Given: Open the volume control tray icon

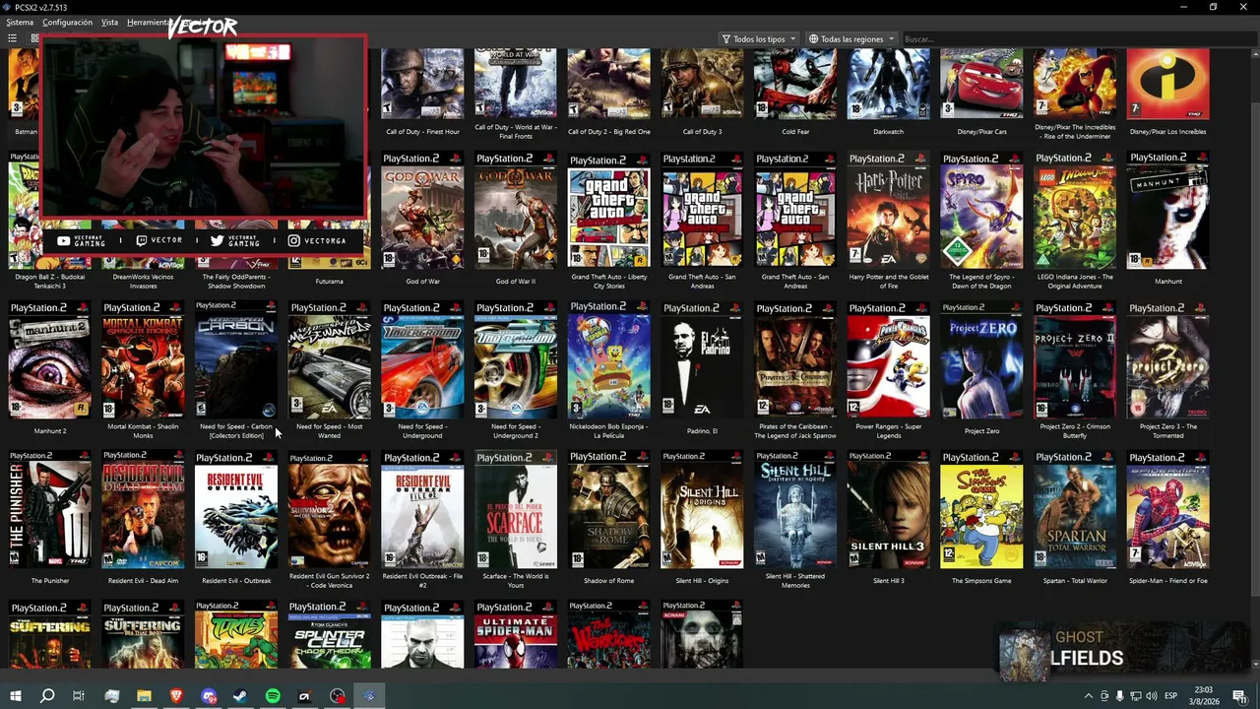Looking at the screenshot, I should (x=1151, y=696).
